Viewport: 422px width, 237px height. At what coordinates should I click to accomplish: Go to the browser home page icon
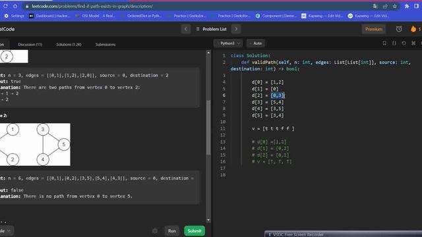pyautogui.click(x=15, y=6)
